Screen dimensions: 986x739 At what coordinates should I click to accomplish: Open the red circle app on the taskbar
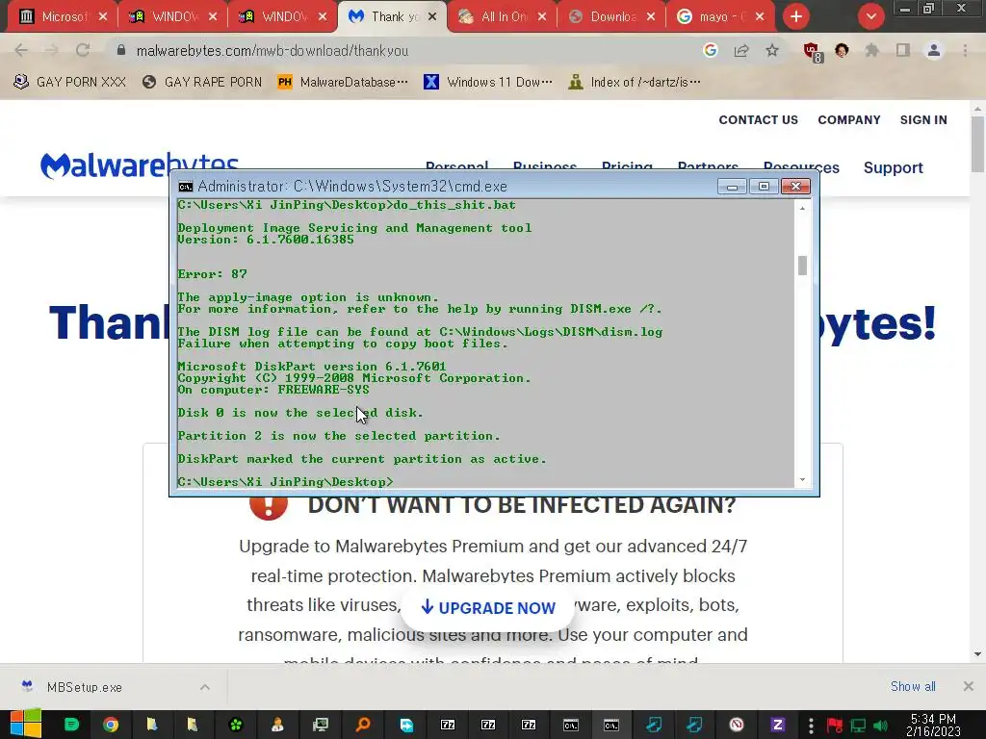[737, 726]
